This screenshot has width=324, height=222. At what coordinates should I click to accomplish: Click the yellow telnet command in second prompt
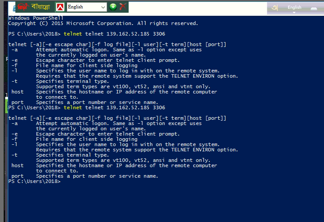[x=73, y=107]
